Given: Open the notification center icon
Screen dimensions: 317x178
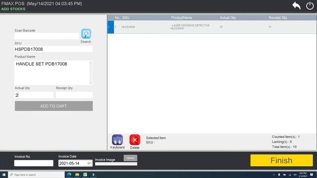Looking at the screenshot, I should (312, 175).
